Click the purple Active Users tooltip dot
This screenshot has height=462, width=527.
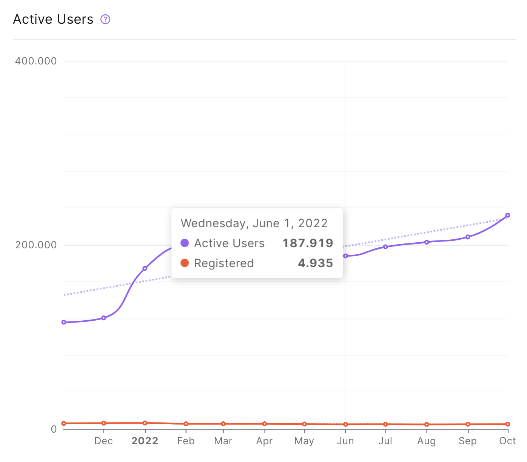(x=185, y=243)
